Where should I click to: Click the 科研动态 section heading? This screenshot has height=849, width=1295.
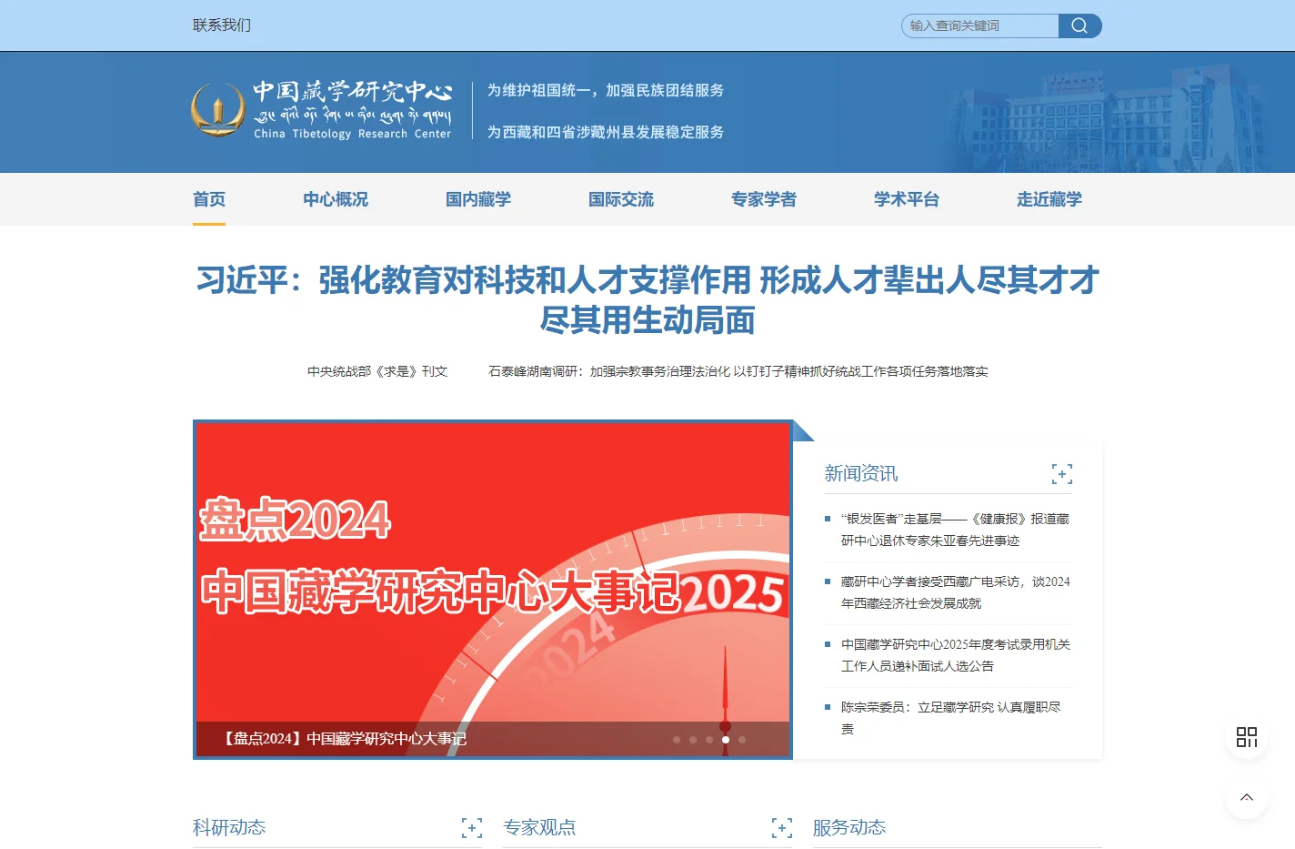tap(229, 827)
